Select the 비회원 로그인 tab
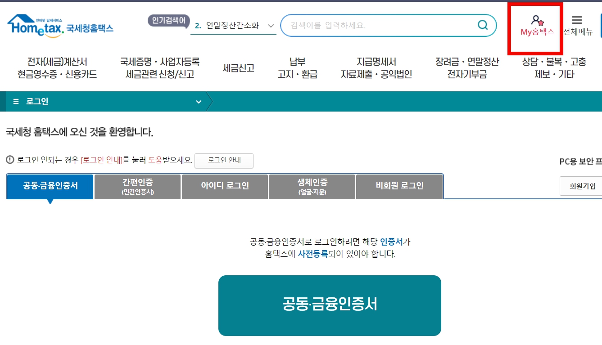602x345 pixels. tap(399, 186)
